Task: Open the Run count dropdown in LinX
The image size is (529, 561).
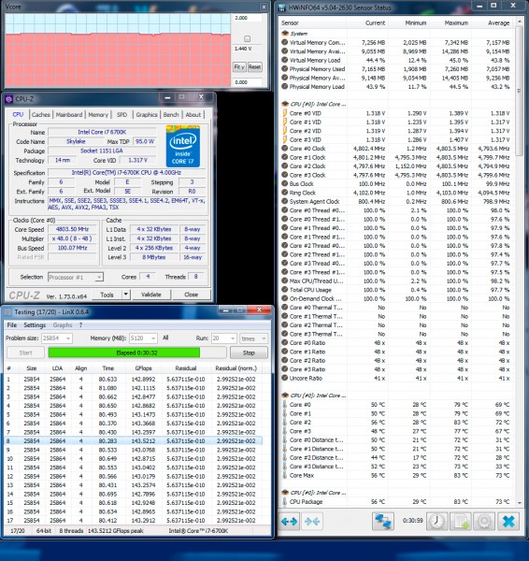Action: pyautogui.click(x=233, y=338)
